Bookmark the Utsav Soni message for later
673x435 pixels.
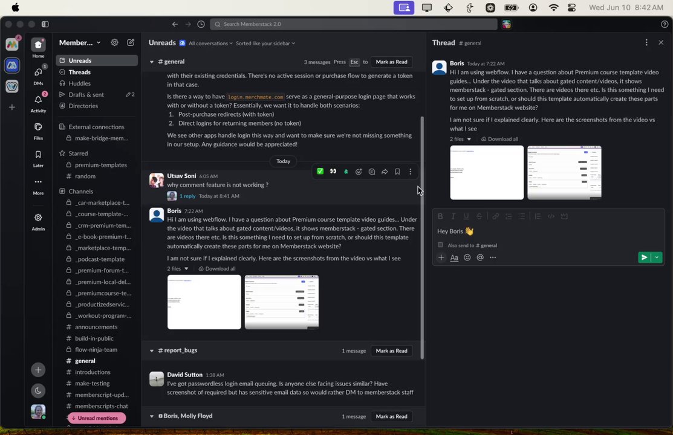click(x=397, y=172)
